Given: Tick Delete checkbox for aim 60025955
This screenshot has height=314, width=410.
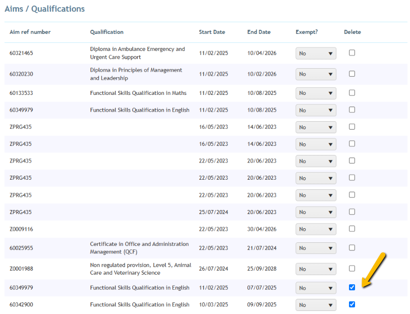Looking at the screenshot, I should coord(352,248).
